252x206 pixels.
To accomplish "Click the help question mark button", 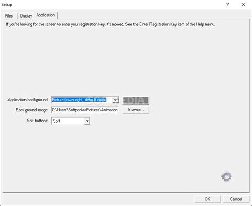I will click(228, 5).
